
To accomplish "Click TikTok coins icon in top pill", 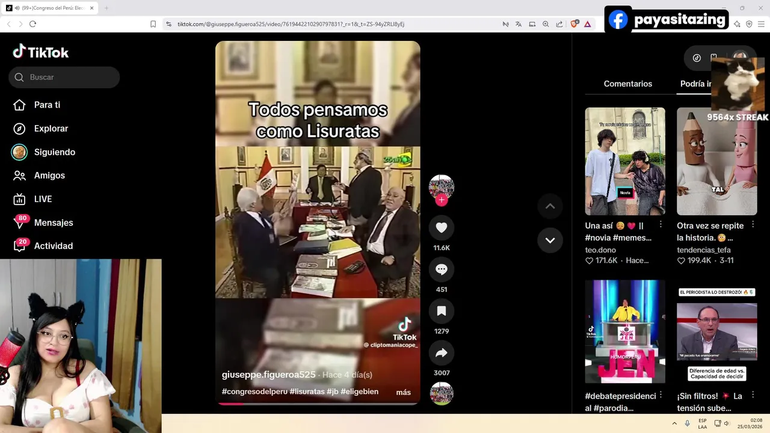I will (697, 58).
